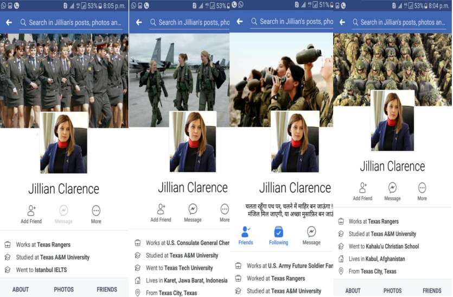Viewport: 453px width, 297px height.
Task: Open More options on Kabul, Afghanistan profile
Action: [x=422, y=188]
